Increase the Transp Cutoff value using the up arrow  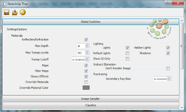click(87, 58)
